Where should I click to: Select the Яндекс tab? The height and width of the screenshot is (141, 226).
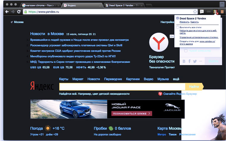(x=82, y=5)
